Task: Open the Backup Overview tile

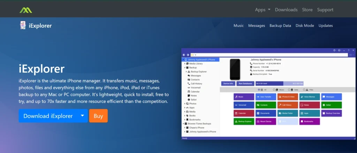Action: pyautogui.click(x=332, y=113)
